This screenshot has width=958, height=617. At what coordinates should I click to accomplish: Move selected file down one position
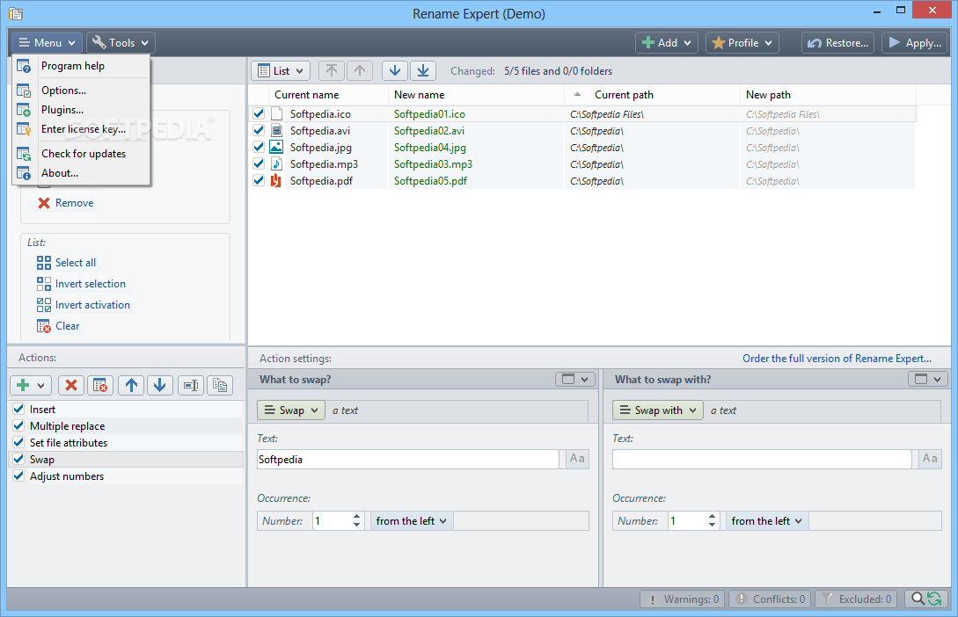(x=395, y=71)
